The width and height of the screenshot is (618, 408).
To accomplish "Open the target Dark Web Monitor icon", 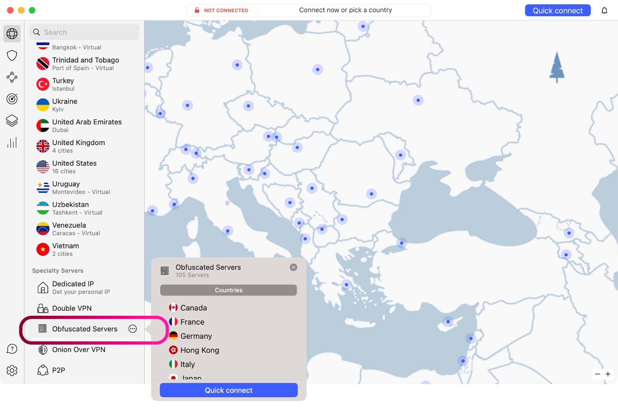I will [12, 99].
